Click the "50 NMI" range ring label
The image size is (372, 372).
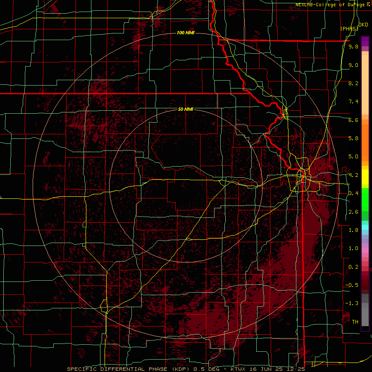[186, 109]
